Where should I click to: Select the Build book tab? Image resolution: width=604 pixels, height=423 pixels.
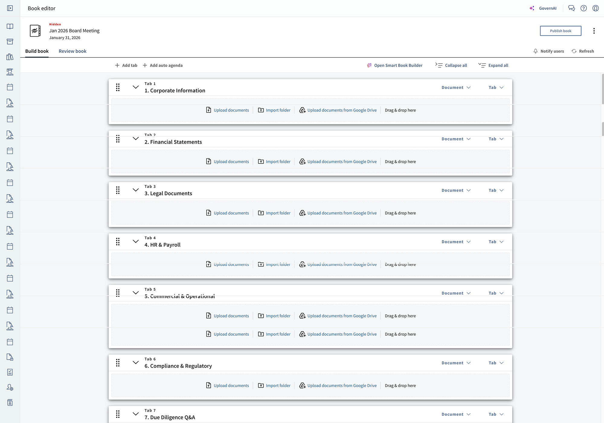[37, 51]
